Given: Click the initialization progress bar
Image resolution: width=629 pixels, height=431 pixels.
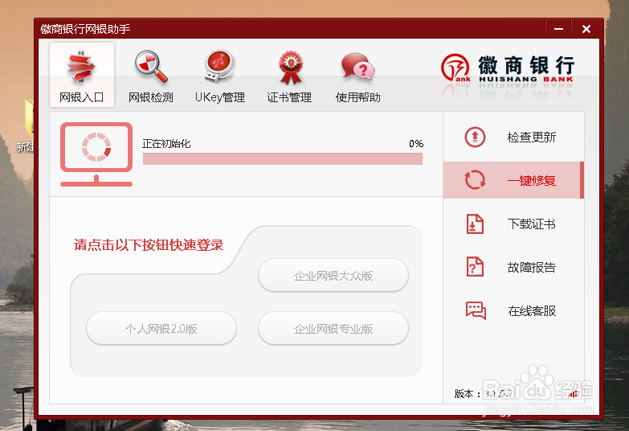Looking at the screenshot, I should tap(283, 158).
